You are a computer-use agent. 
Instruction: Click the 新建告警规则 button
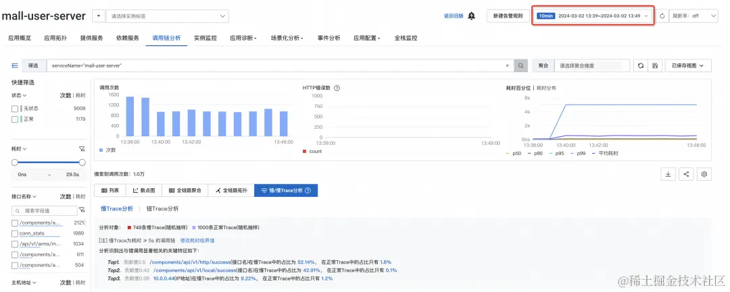508,16
